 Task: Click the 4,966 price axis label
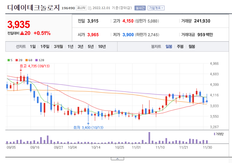[214, 64]
